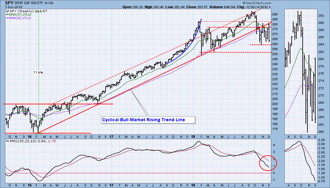Click the -1 label on main PMO axis
Screen dimensions: 330x188
274,180
